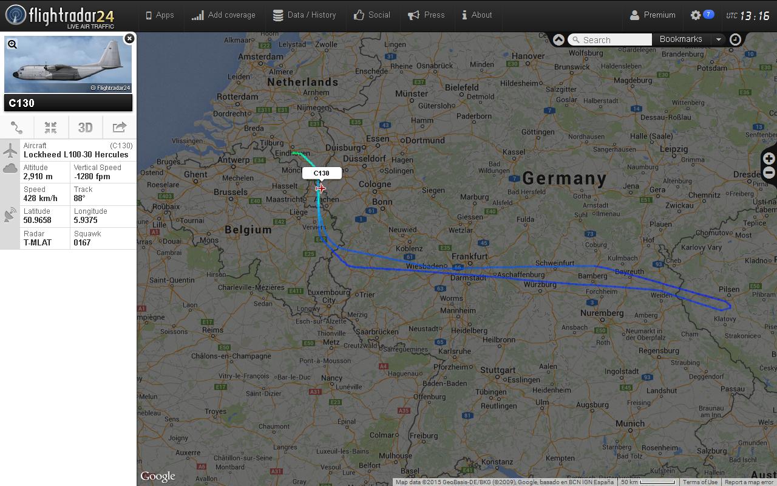Image resolution: width=777 pixels, height=486 pixels.
Task: Select the C130 aircraft marker on map
Action: (321, 188)
